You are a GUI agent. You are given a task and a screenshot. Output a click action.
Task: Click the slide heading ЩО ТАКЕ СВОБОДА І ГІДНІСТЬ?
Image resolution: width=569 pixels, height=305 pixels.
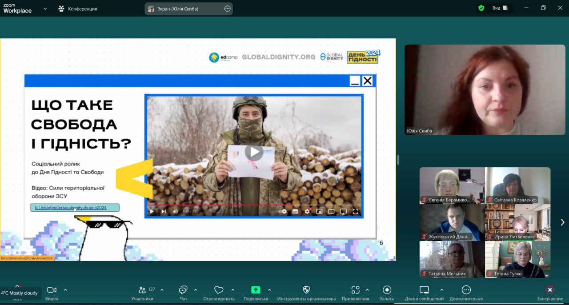pyautogui.click(x=81, y=124)
